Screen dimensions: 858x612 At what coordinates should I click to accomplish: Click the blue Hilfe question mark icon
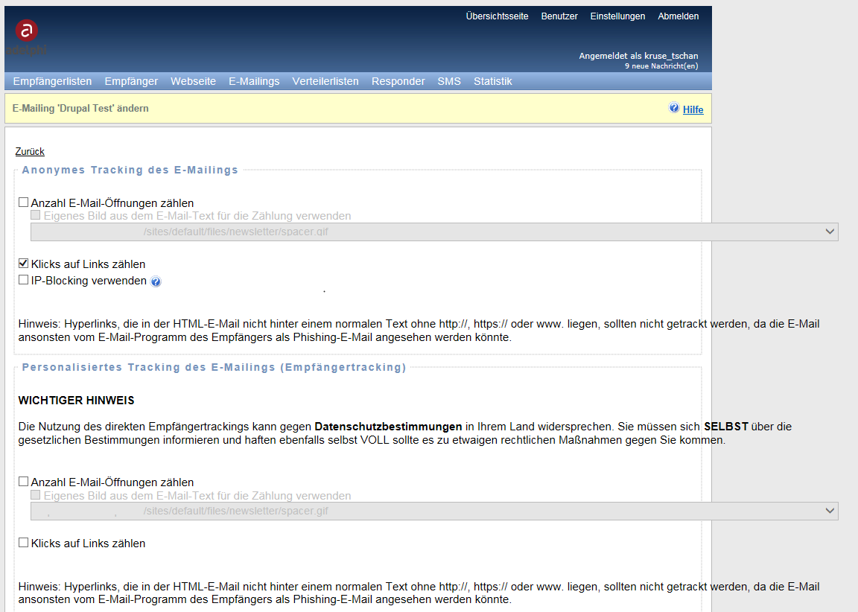674,108
